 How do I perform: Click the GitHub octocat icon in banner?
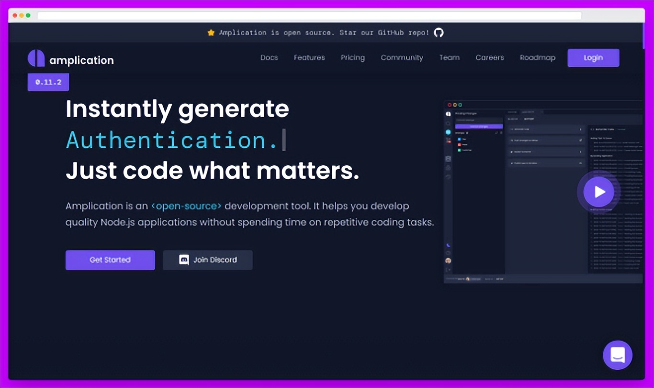tap(439, 32)
